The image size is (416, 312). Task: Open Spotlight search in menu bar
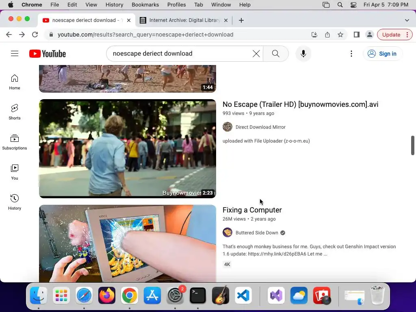pyautogui.click(x=340, y=5)
